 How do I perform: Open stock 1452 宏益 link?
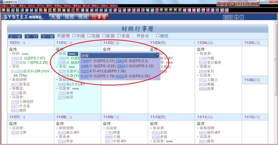[x=15, y=58]
